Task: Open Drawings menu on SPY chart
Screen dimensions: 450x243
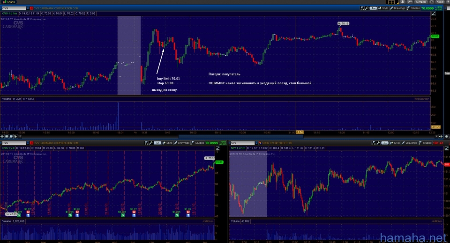Action: pyautogui.click(x=409, y=143)
